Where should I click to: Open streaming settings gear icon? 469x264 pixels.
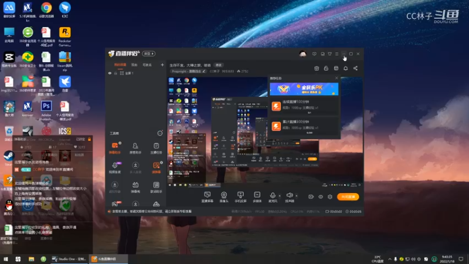(x=330, y=197)
